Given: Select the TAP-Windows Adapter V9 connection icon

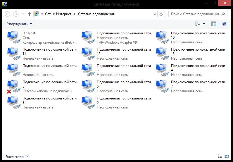Looking at the screenshot, I should tap(88, 38).
